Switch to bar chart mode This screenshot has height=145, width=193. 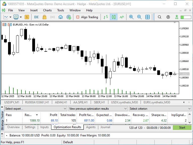[x=106, y=17]
